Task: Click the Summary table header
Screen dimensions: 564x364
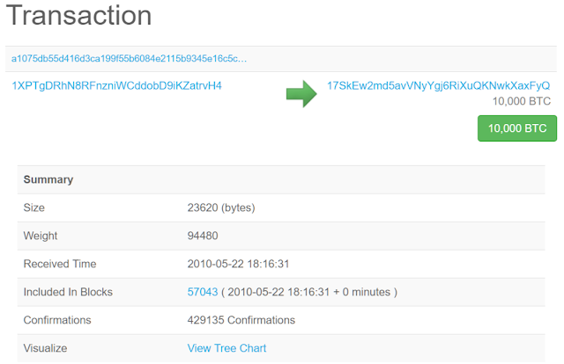Action: click(48, 179)
